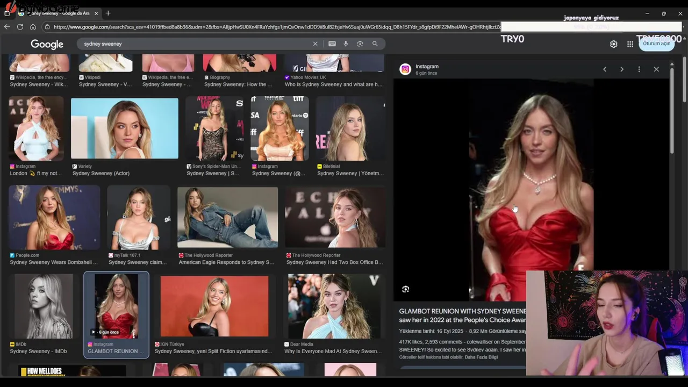Open the myTalk 107.1 image result

[x=139, y=218]
